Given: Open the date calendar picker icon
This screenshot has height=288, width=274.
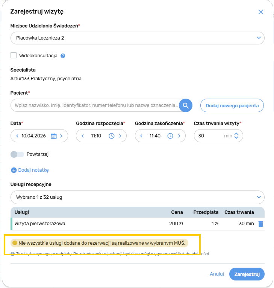Looking at the screenshot, I should [x=53, y=136].
